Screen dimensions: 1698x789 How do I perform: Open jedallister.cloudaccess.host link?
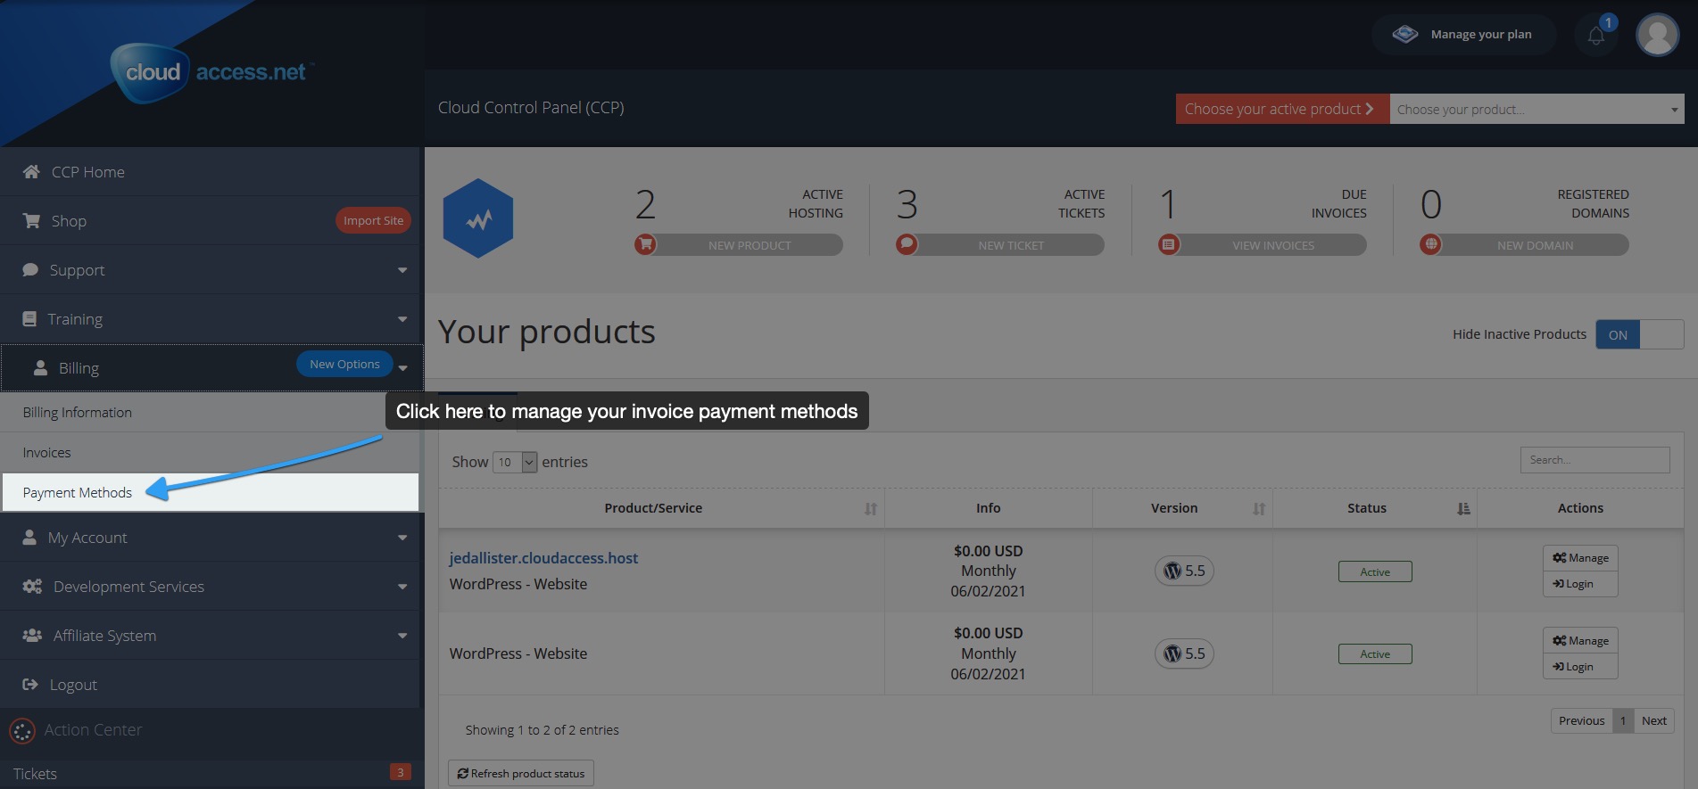[543, 558]
